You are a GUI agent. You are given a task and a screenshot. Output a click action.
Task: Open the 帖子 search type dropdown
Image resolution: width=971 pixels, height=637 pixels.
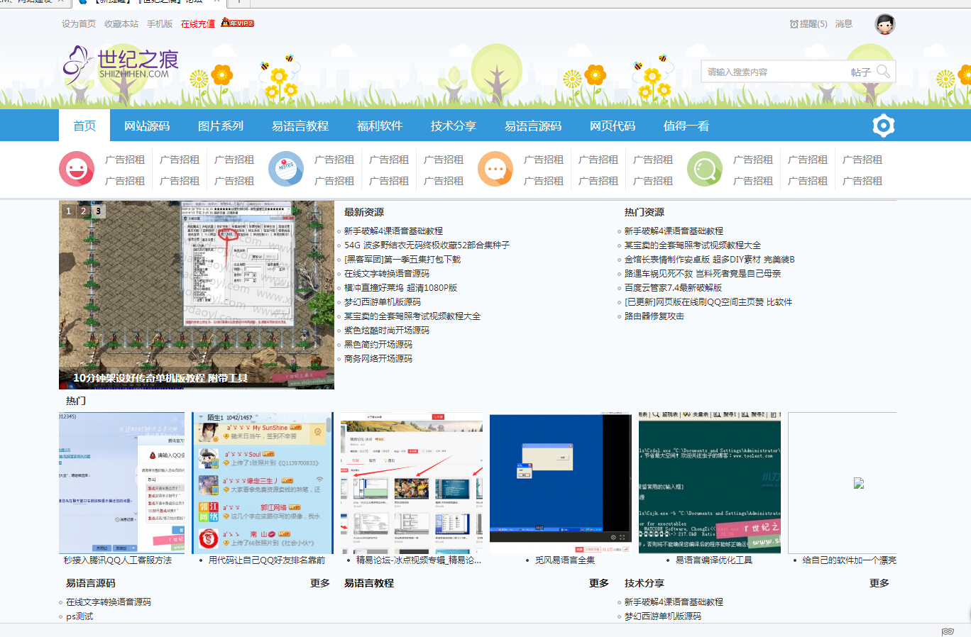[x=861, y=72]
